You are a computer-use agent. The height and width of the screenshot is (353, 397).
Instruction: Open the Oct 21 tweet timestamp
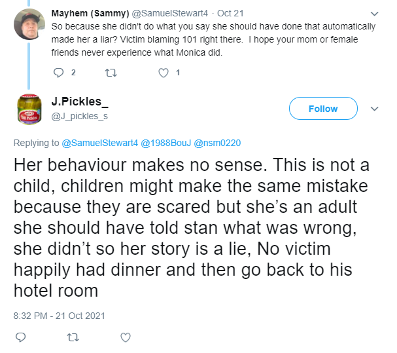coord(230,13)
